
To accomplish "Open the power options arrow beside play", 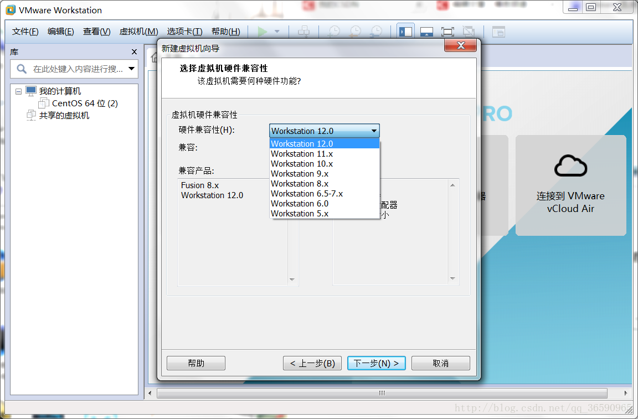I will pyautogui.click(x=277, y=32).
